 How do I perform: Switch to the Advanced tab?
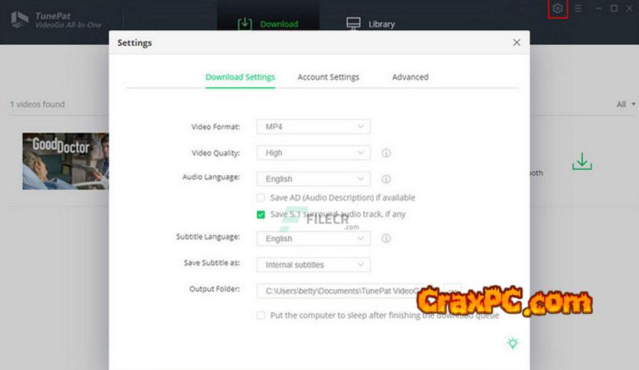point(410,77)
